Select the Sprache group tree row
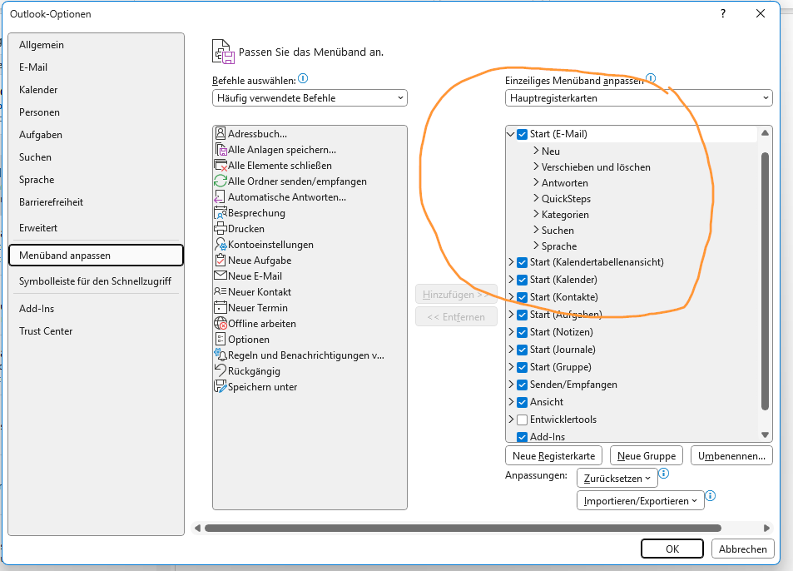Screen dimensions: 793x571 pyautogui.click(x=558, y=246)
